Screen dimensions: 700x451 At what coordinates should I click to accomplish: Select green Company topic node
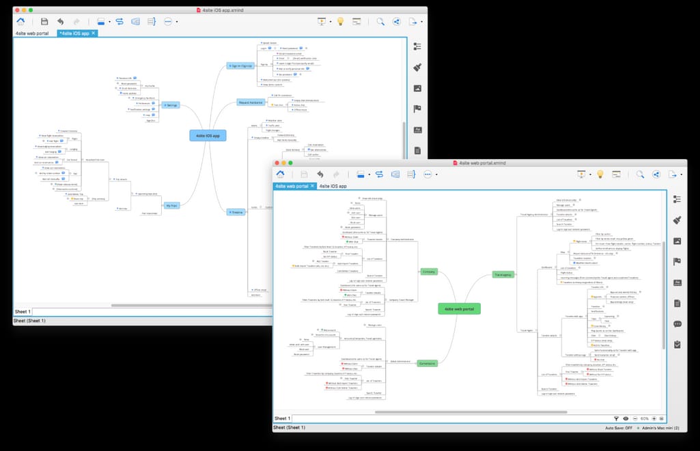(429, 272)
